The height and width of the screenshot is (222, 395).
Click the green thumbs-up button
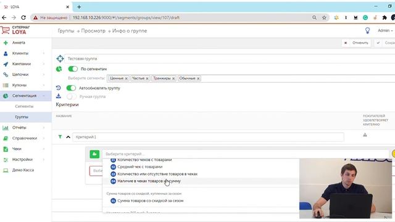pyautogui.click(x=94, y=154)
